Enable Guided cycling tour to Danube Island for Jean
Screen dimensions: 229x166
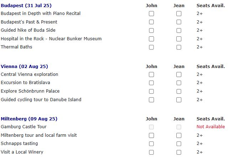pyautogui.click(x=179, y=100)
